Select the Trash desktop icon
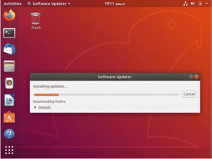212x159 pixels. [x=36, y=21]
